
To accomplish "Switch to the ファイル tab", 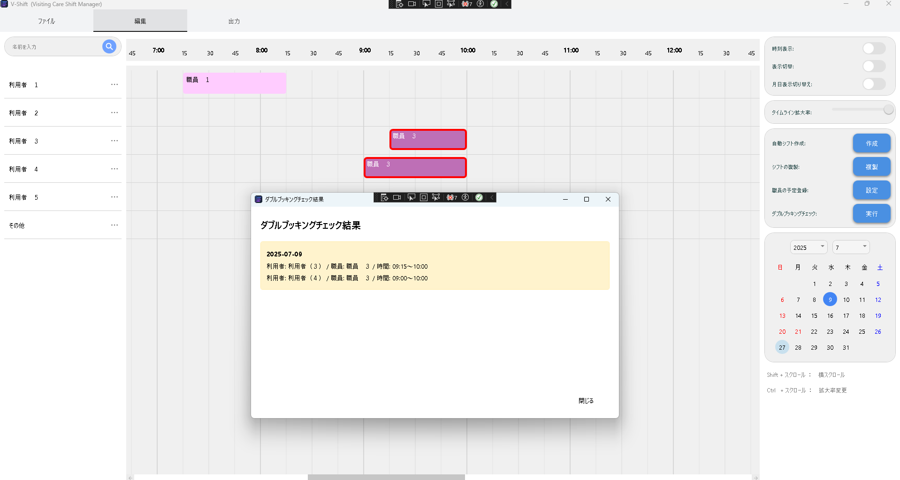I will pyautogui.click(x=46, y=21).
